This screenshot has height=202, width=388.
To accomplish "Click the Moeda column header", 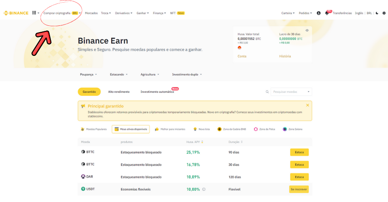I will click(85, 142).
